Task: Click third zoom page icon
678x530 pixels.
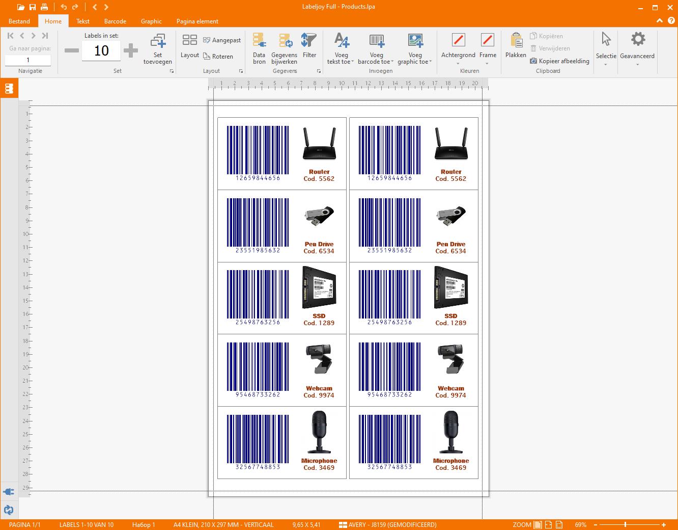Action: click(559, 524)
